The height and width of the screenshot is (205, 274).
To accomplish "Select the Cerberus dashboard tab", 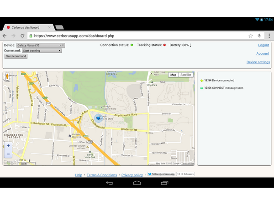I will tap(26, 27).
